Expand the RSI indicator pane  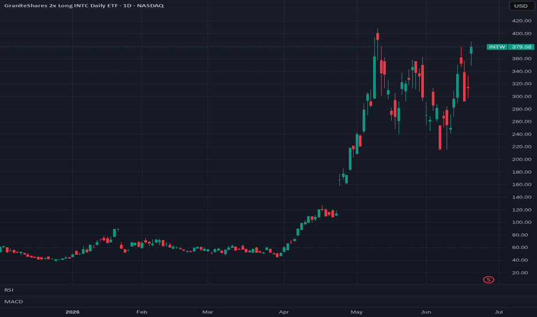tap(9, 290)
